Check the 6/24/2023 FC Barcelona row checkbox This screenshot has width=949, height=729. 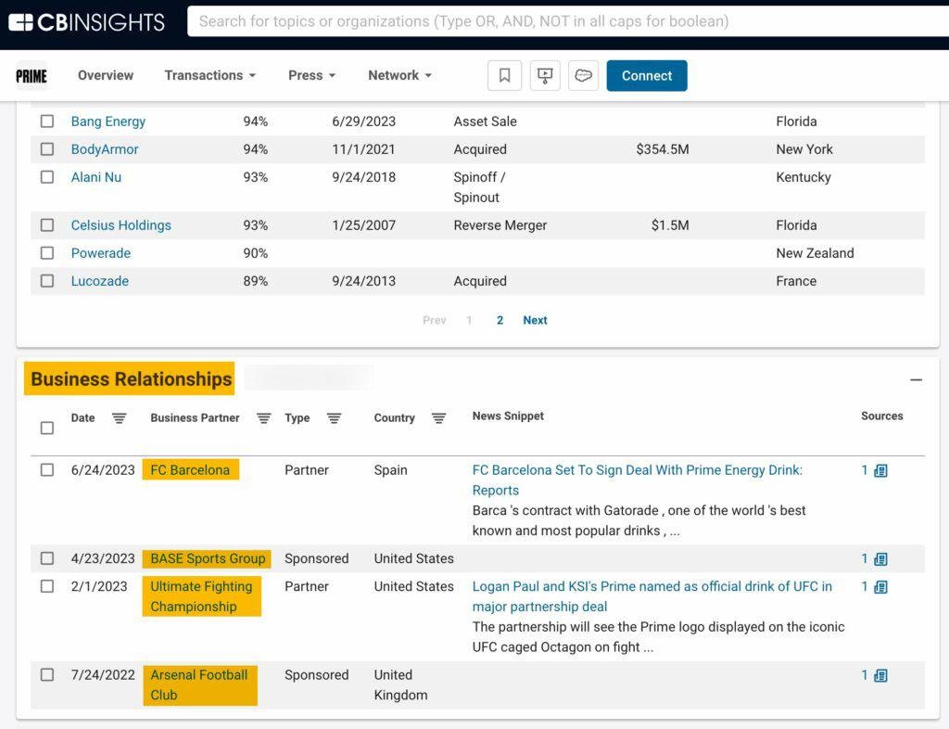tap(47, 470)
